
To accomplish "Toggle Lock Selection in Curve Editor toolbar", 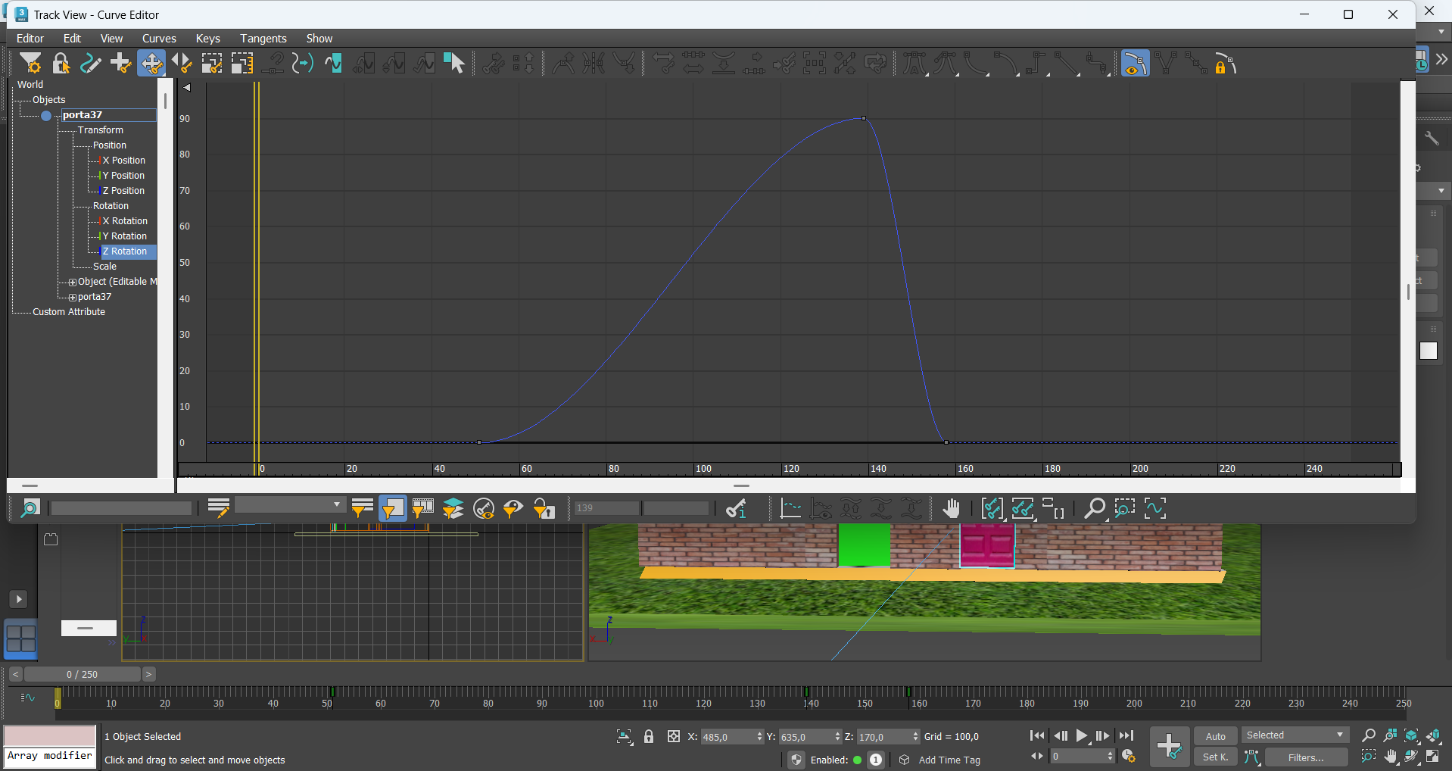I will point(61,64).
